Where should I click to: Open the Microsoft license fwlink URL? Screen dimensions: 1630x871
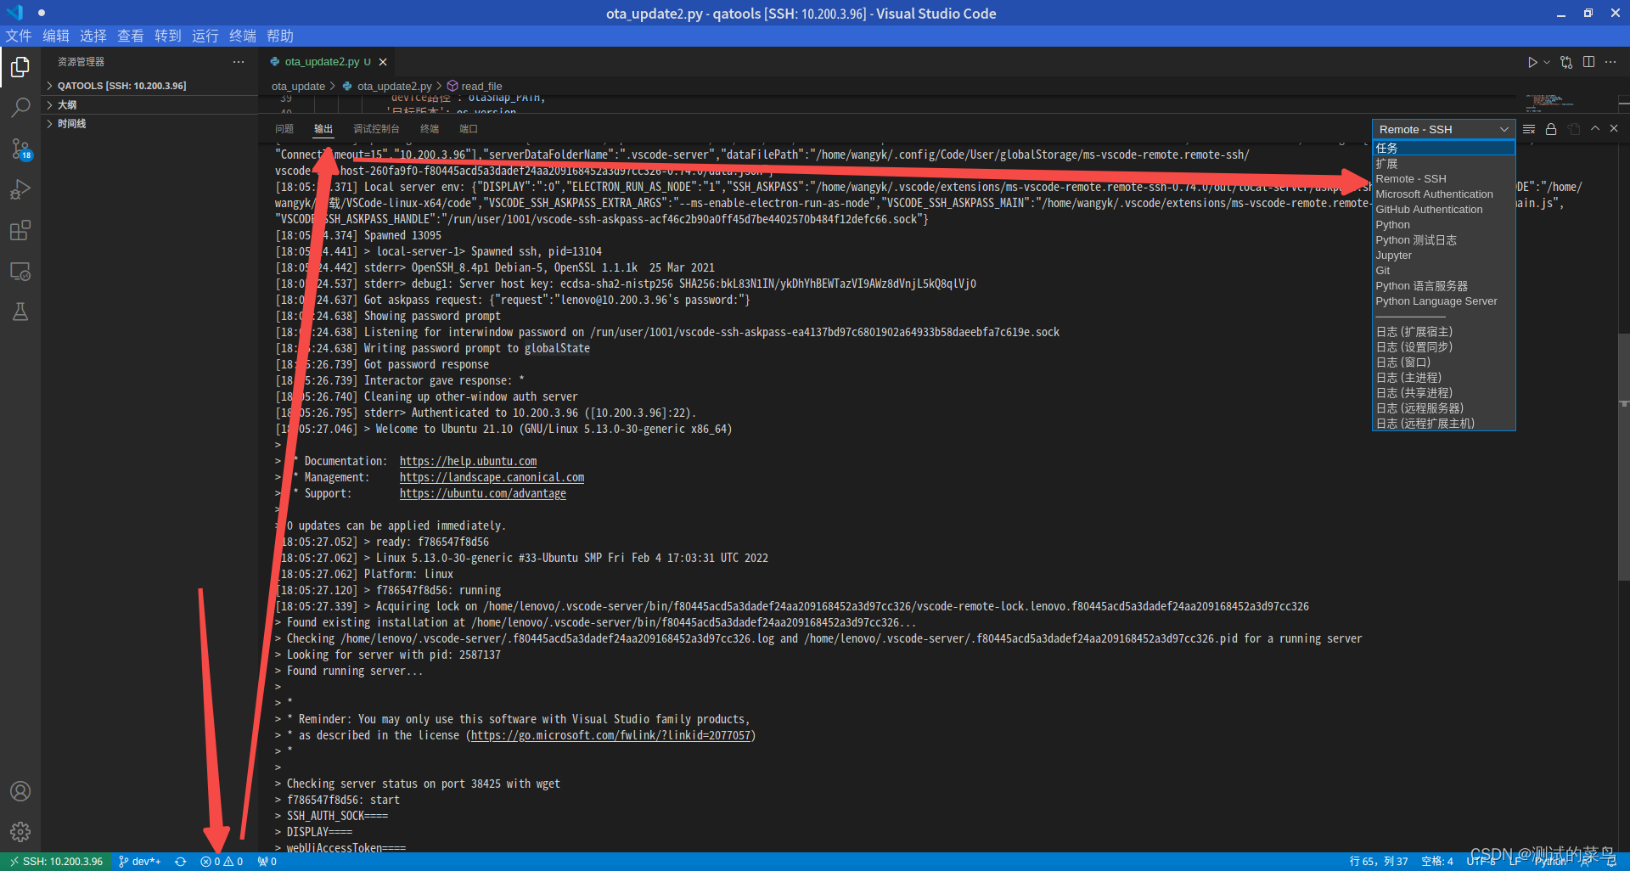[610, 735]
